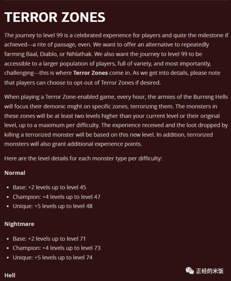Click the TERROR ZONES main heading
This screenshot has width=231, height=281.
[55, 17]
